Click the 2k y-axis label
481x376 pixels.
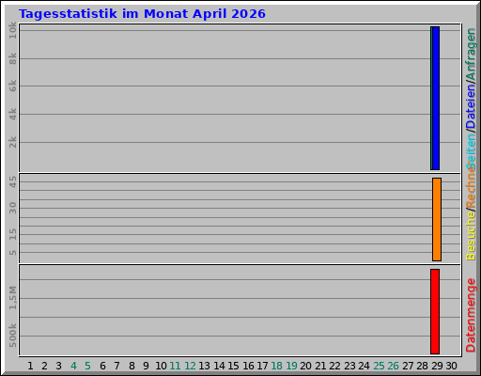click(x=12, y=142)
